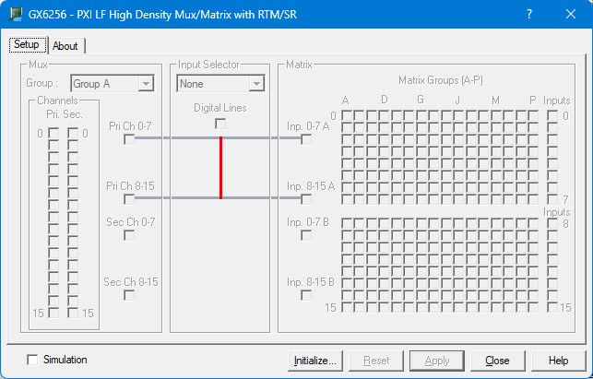Screen dimensions: 593x379
Task: Click the title bar question mark help icon
Action: 529,15
